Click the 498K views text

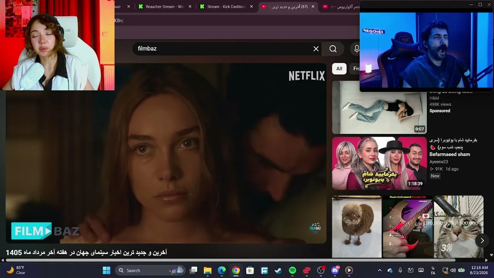[440, 104]
